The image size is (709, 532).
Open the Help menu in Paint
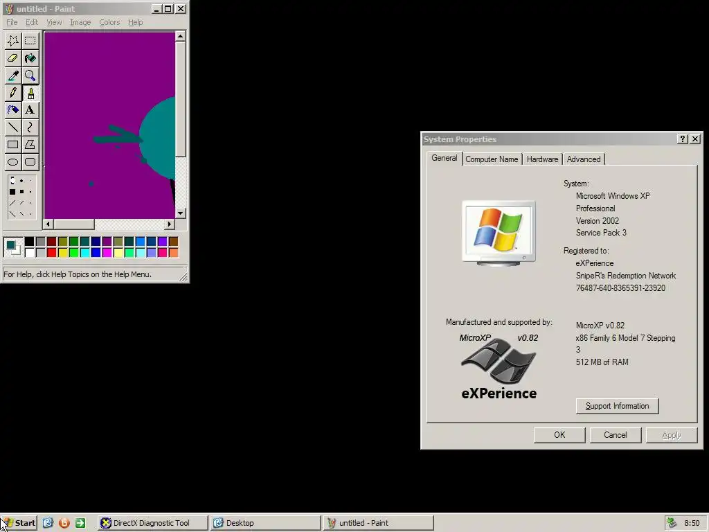tap(135, 22)
